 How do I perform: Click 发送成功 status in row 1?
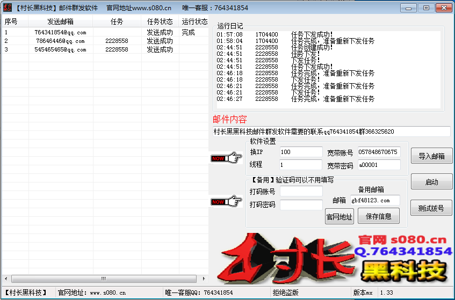160,32
